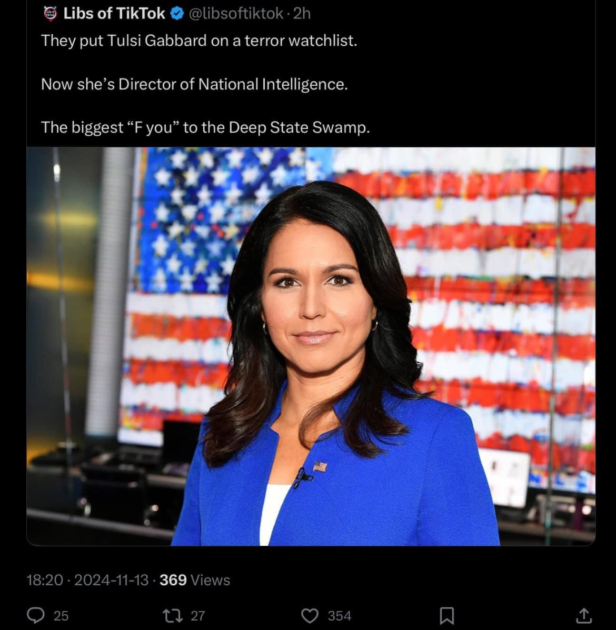
Task: Click the 2024-11-13 post date
Action: [x=111, y=580]
